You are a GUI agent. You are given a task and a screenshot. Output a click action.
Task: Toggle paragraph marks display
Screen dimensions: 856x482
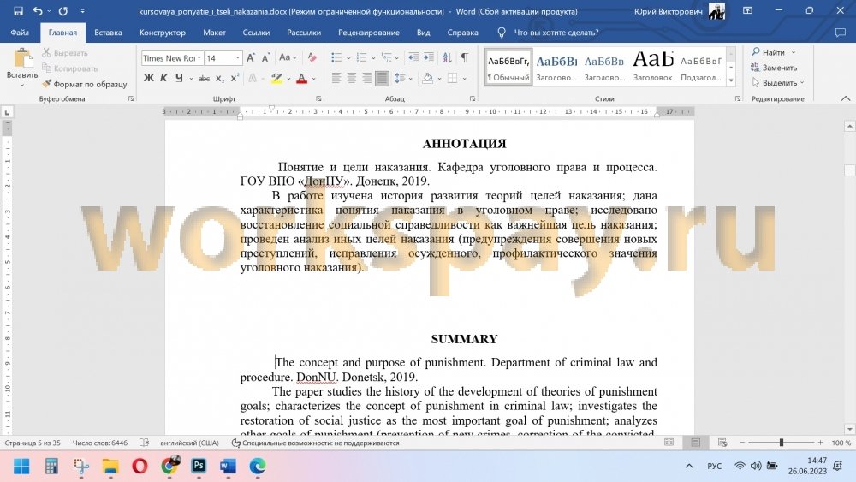(x=465, y=57)
